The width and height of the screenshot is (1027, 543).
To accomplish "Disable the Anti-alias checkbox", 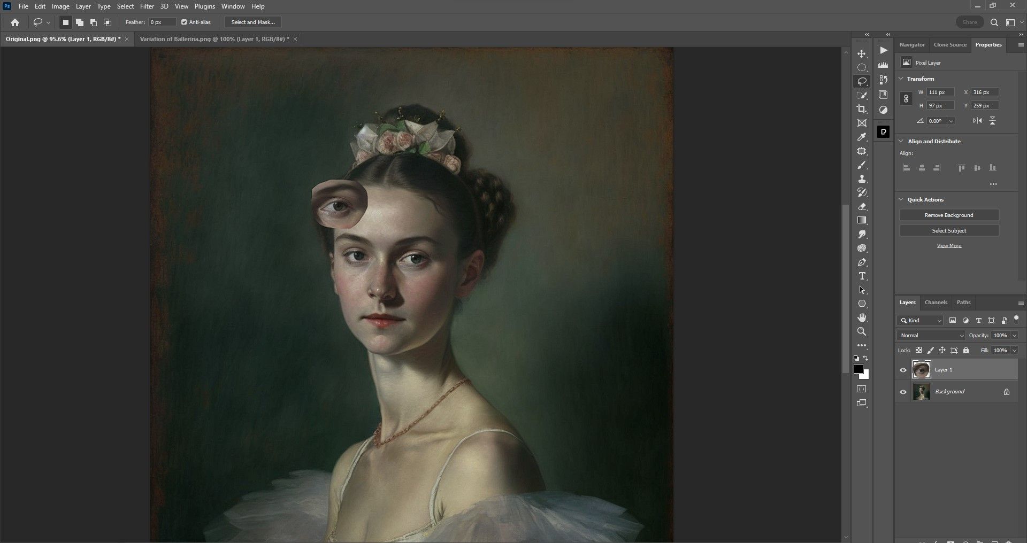I will pos(184,22).
